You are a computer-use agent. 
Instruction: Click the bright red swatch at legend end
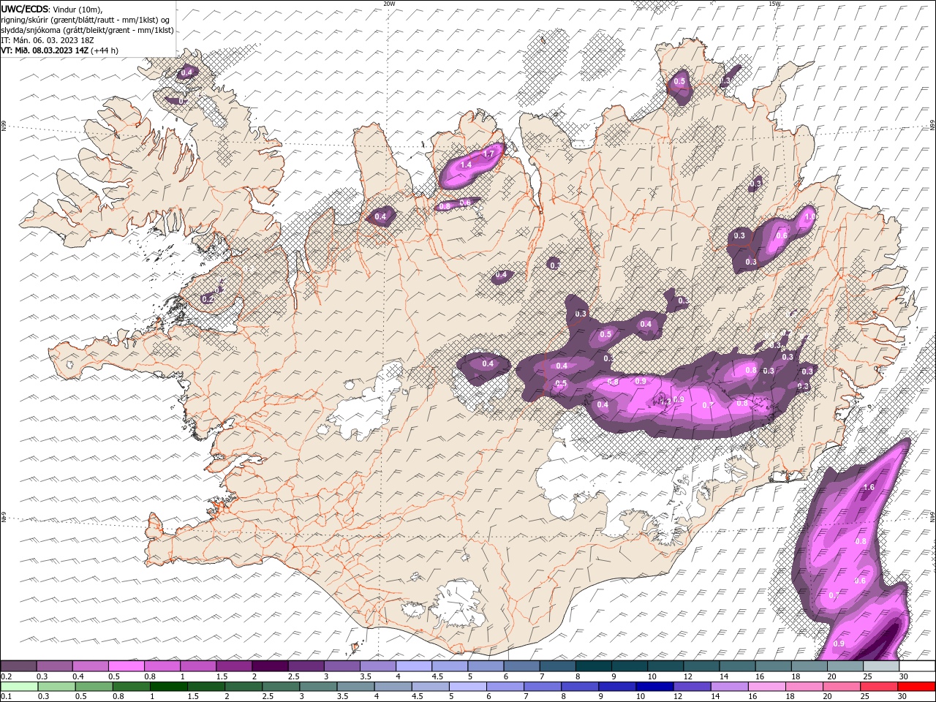click(917, 687)
